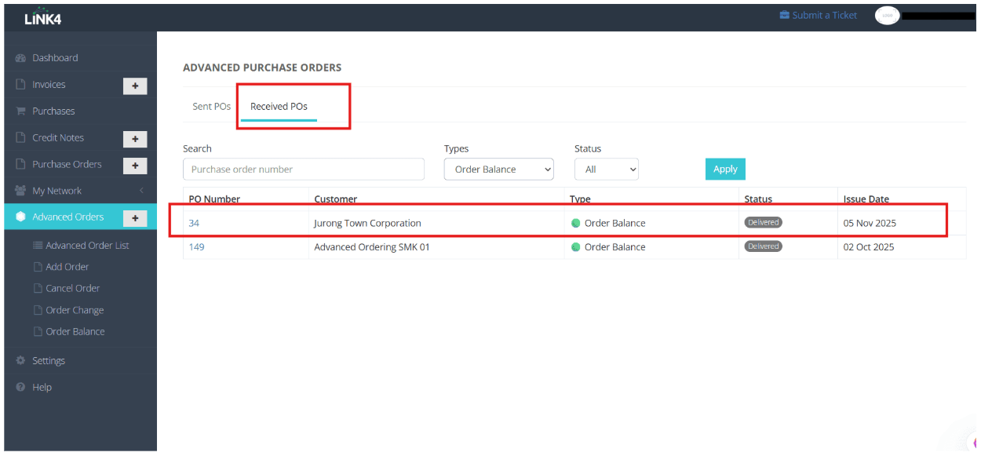
Task: Click the Submit a Ticket briefcase icon
Action: [x=784, y=16]
